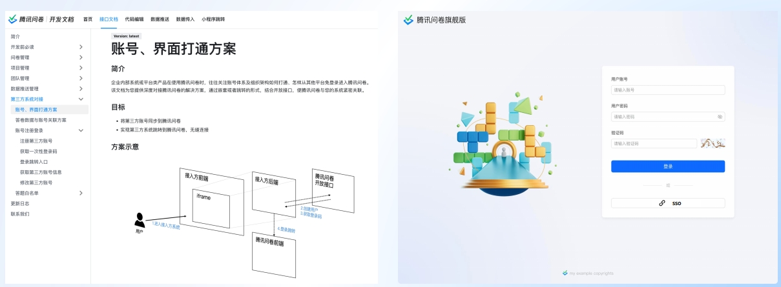Toggle password visibility eye icon
Viewport: 781px width, 287px height.
pyautogui.click(x=720, y=117)
